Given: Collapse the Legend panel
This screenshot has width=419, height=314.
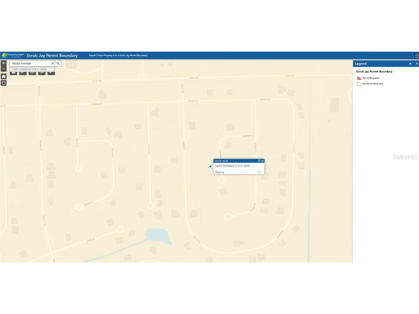Looking at the screenshot, I should pyautogui.click(x=410, y=64).
